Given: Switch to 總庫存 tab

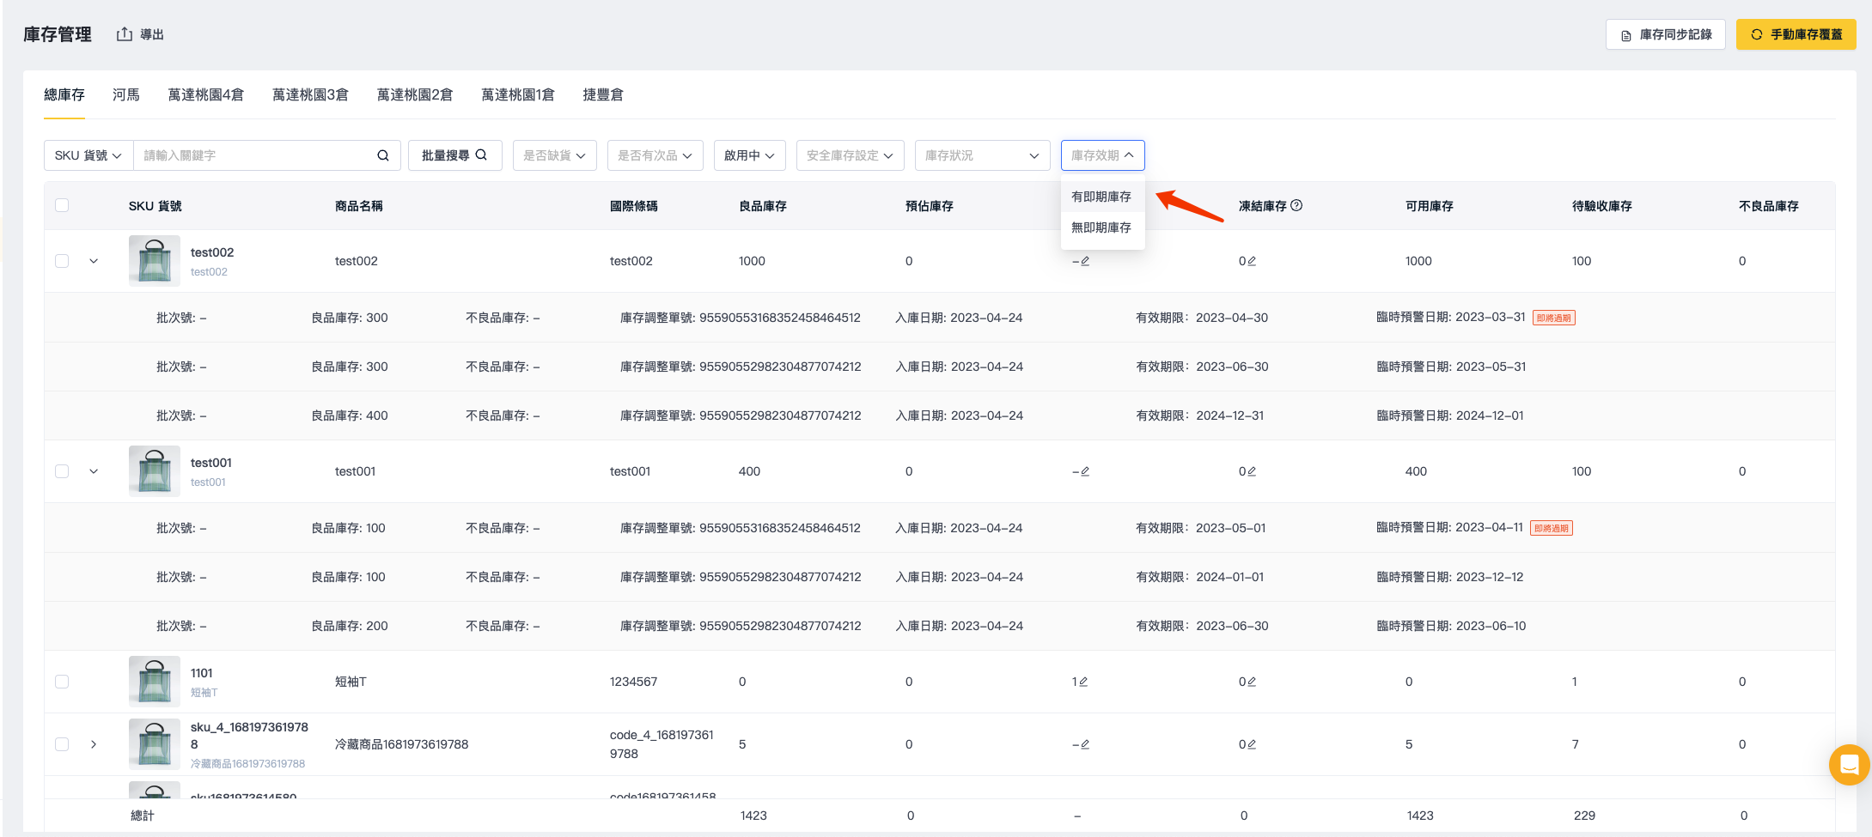Looking at the screenshot, I should tap(64, 94).
